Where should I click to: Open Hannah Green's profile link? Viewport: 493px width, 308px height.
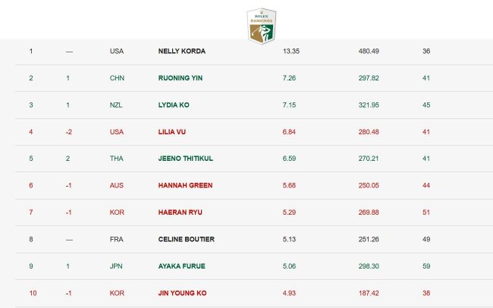tap(184, 185)
